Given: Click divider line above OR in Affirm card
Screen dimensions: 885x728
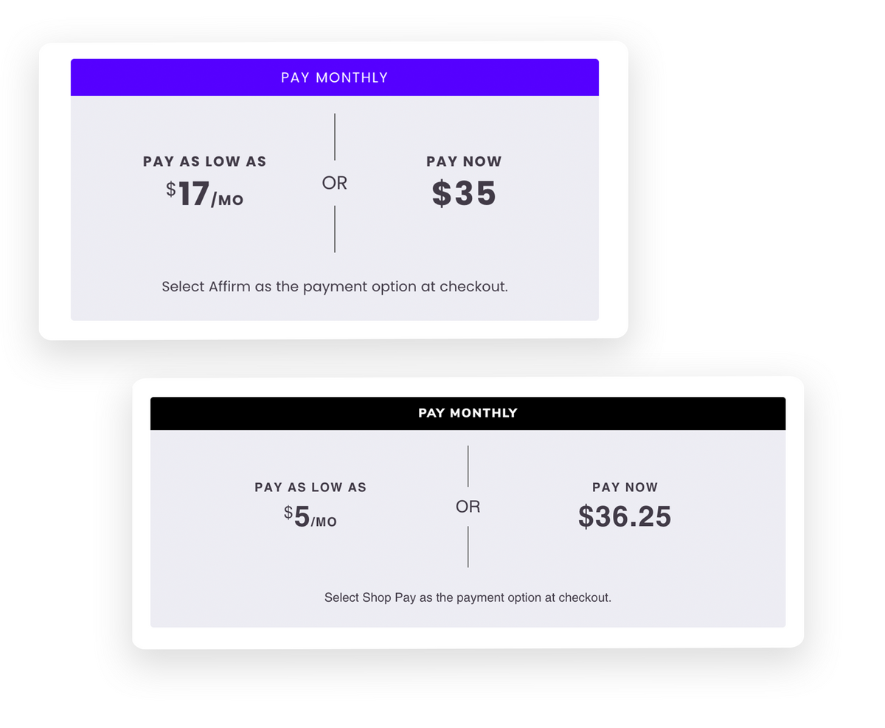Looking at the screenshot, I should coord(335,137).
